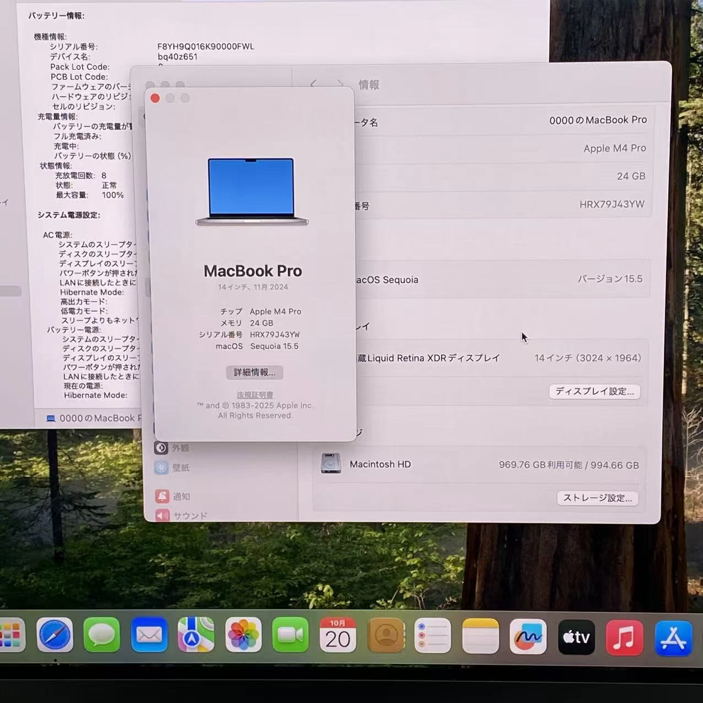Click device name bq40z651 value
The height and width of the screenshot is (703, 703).
[177, 57]
